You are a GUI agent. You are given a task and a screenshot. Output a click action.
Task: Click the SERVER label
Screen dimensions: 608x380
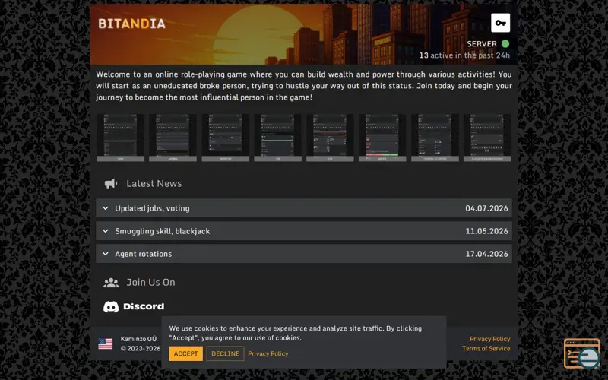click(x=482, y=44)
